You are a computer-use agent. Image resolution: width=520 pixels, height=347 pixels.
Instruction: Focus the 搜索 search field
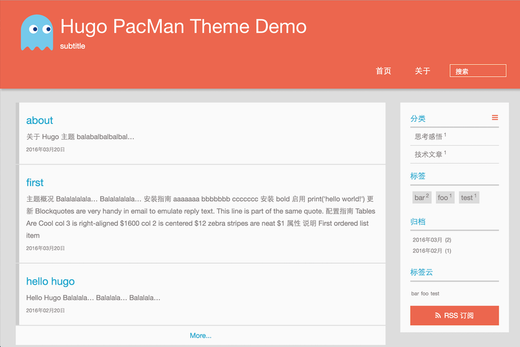pyautogui.click(x=478, y=71)
